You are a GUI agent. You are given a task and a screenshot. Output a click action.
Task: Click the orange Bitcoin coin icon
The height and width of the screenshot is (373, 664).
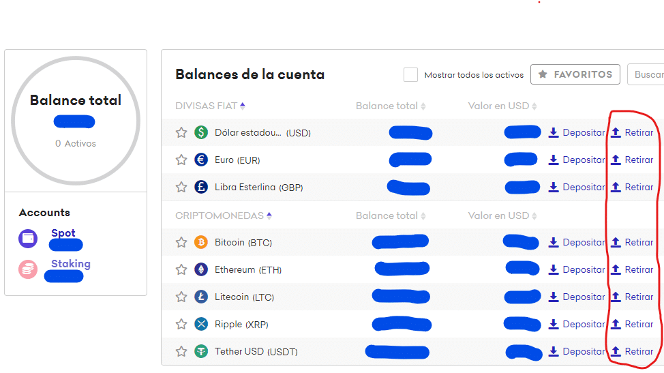[201, 242]
